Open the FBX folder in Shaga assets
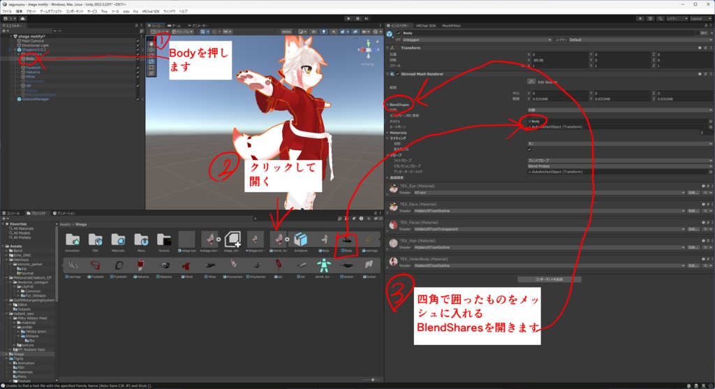 click(95, 242)
